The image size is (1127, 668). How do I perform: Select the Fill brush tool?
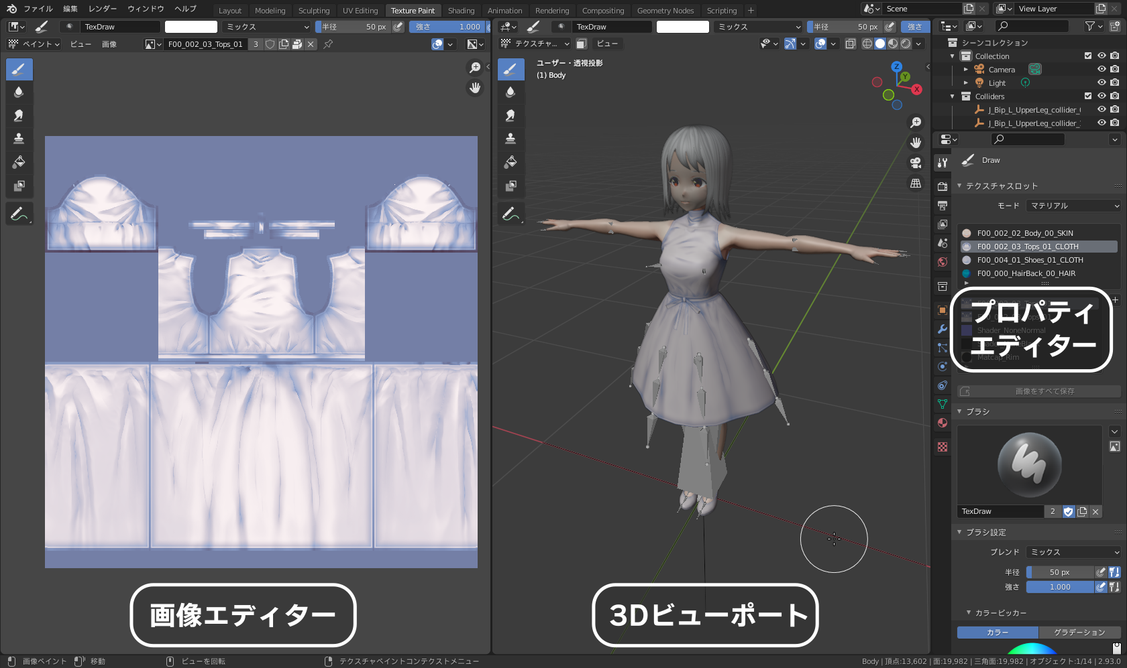(19, 162)
